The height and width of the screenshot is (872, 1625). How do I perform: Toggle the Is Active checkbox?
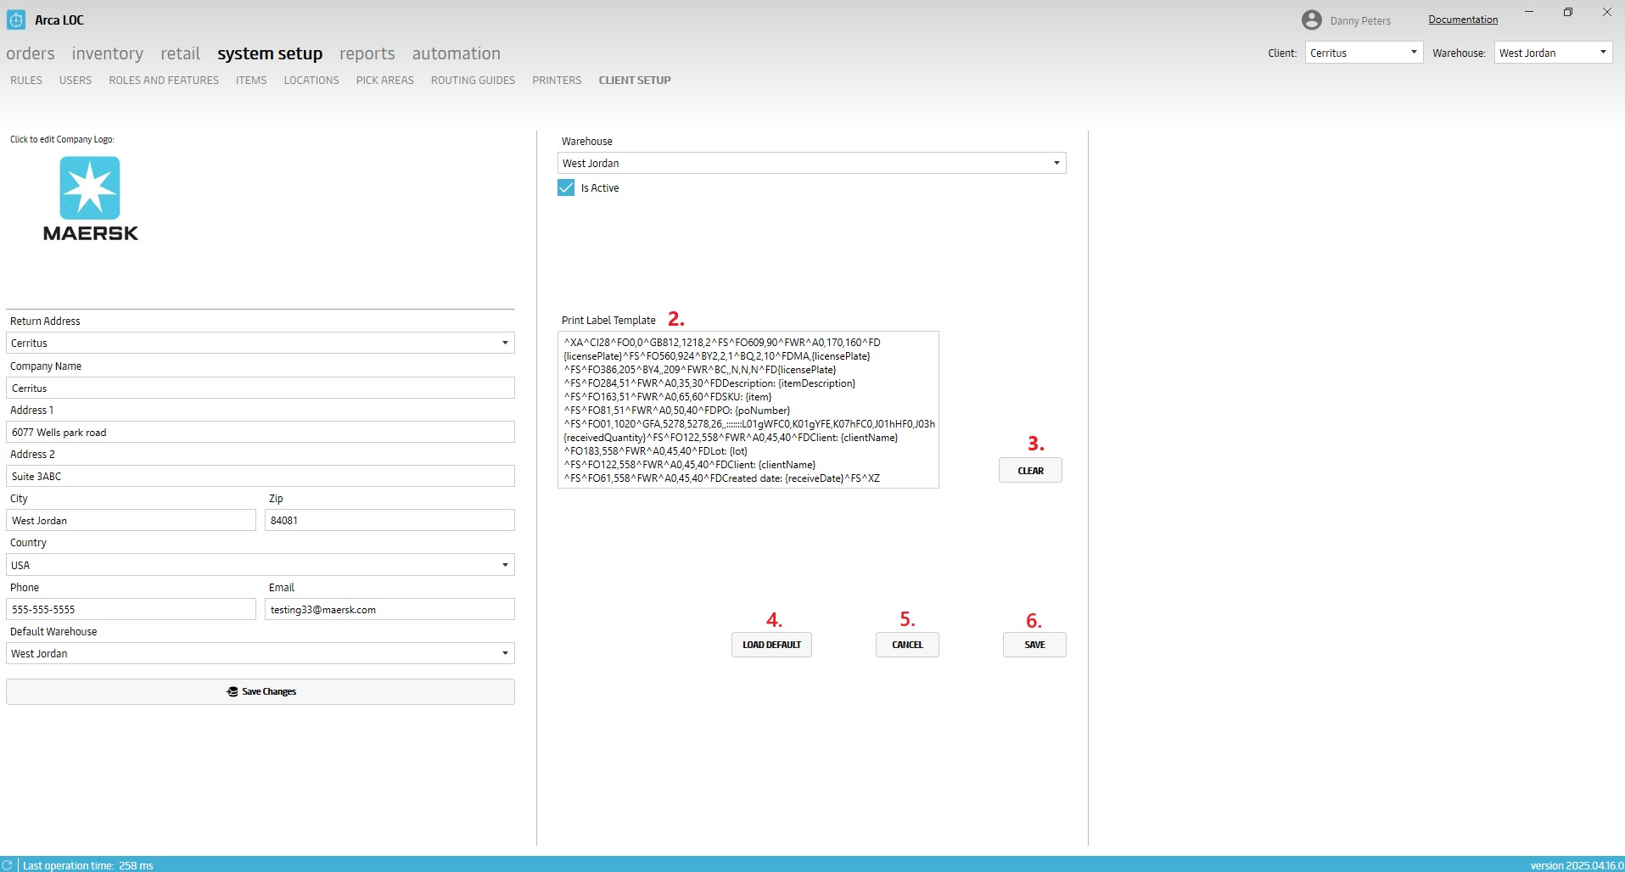(x=566, y=187)
